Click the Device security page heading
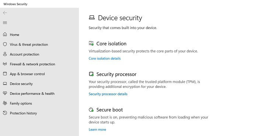The height and width of the screenshot is (136, 258). tap(120, 18)
